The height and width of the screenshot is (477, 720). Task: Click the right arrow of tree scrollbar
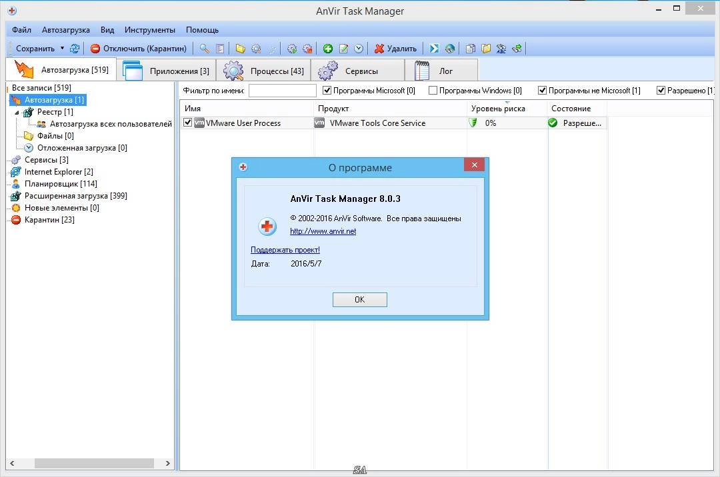(167, 463)
